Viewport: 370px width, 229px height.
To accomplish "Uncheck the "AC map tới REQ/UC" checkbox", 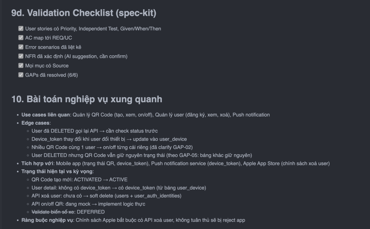I will [x=21, y=38].
